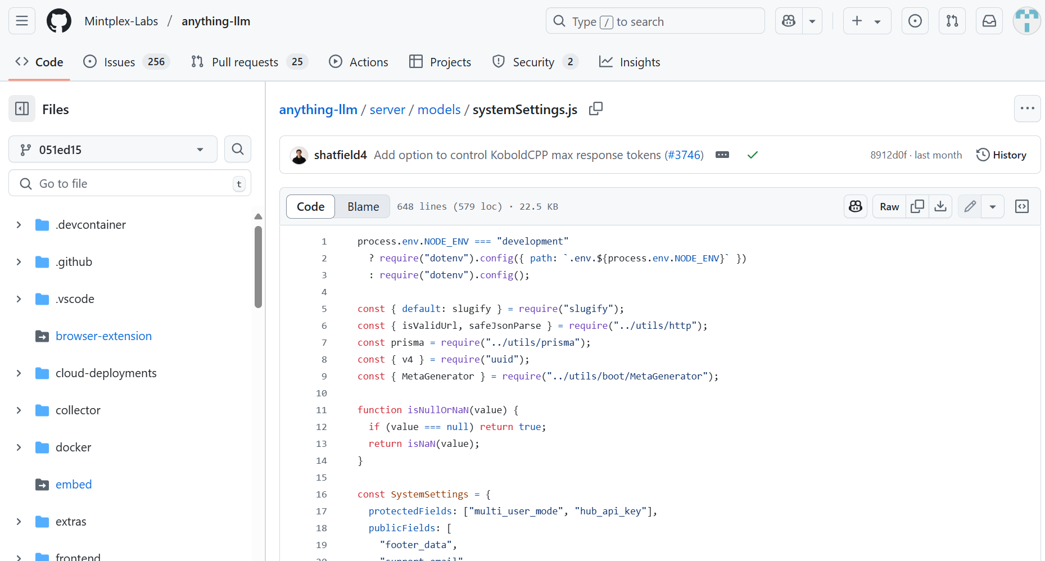Download raw file icon
Image resolution: width=1045 pixels, height=561 pixels.
click(x=940, y=207)
